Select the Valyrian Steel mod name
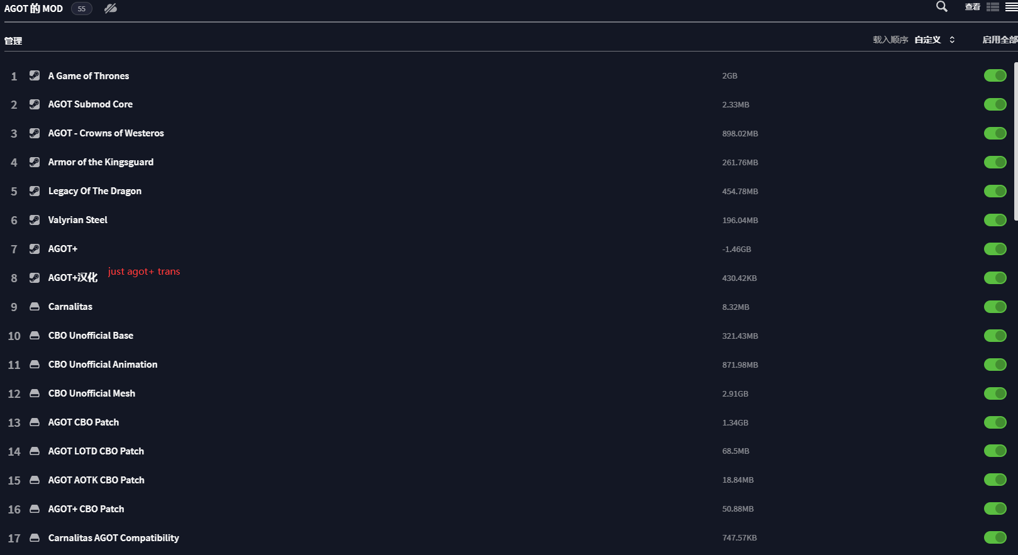Viewport: 1018px width, 555px height. tap(78, 220)
